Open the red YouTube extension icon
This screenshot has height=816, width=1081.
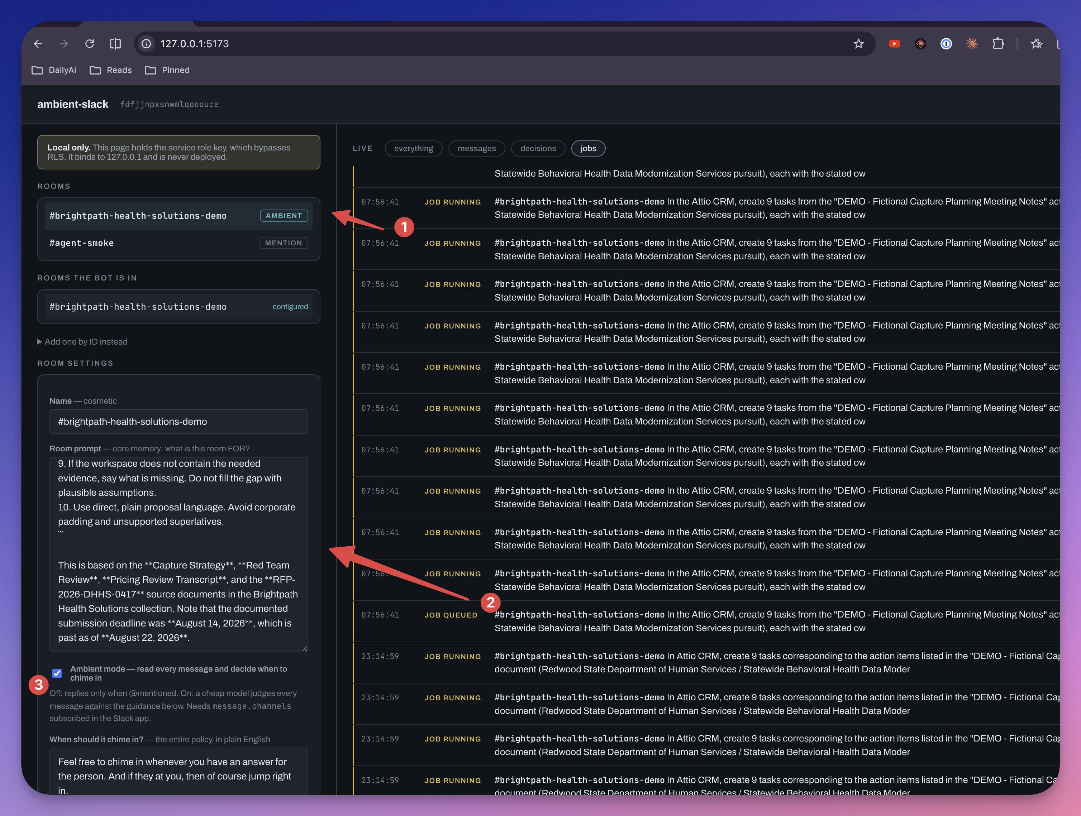894,44
